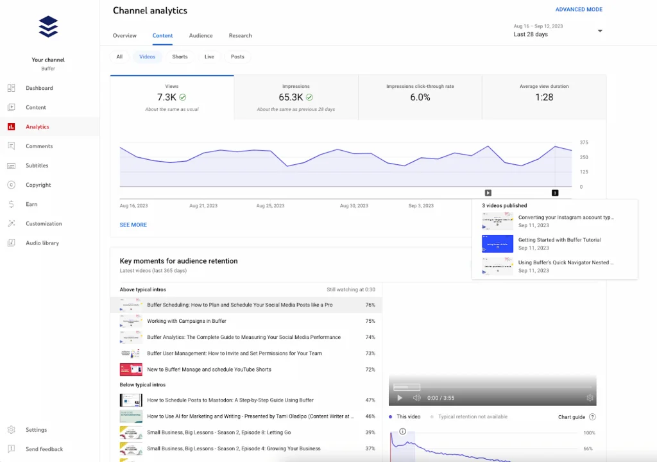Open Dashboard from sidebar icon
The image size is (657, 462).
point(12,88)
